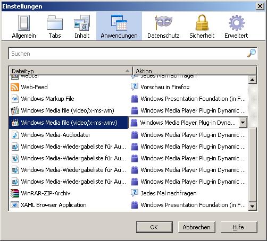Select the Anwendungen tab
267x241 pixels.
pyautogui.click(x=119, y=27)
